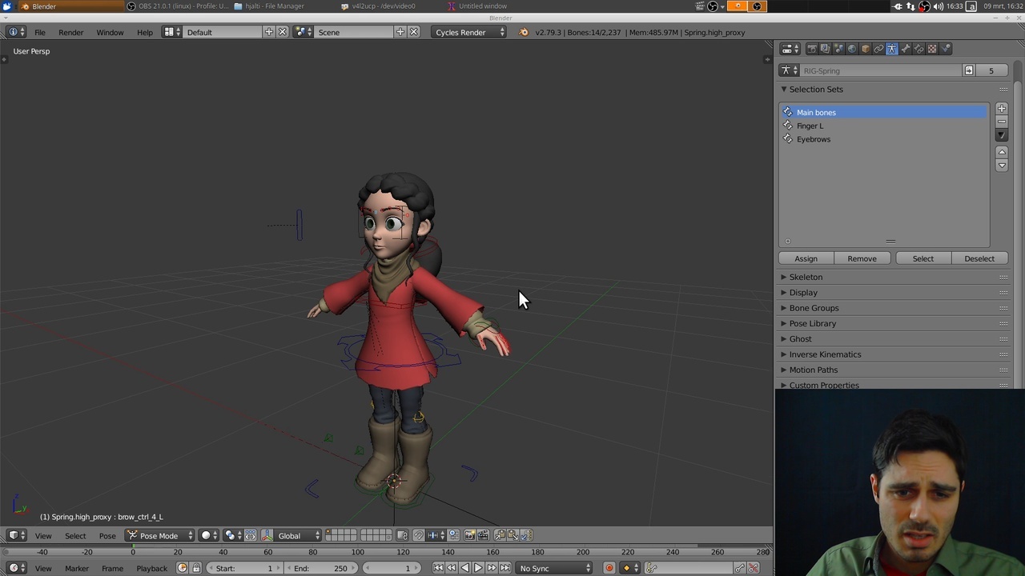Enable the snap magnet in the viewport header
The image size is (1025, 576).
[x=419, y=535]
